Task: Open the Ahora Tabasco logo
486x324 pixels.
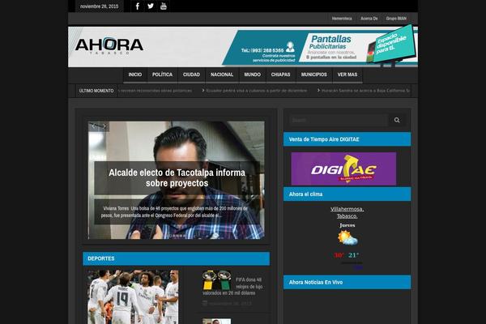Action: point(109,46)
